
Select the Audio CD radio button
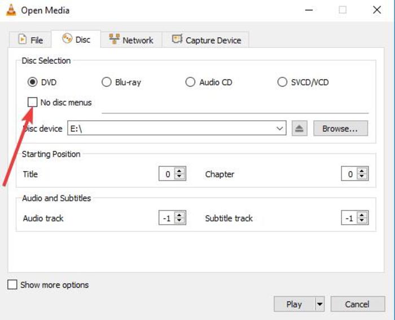coord(190,82)
